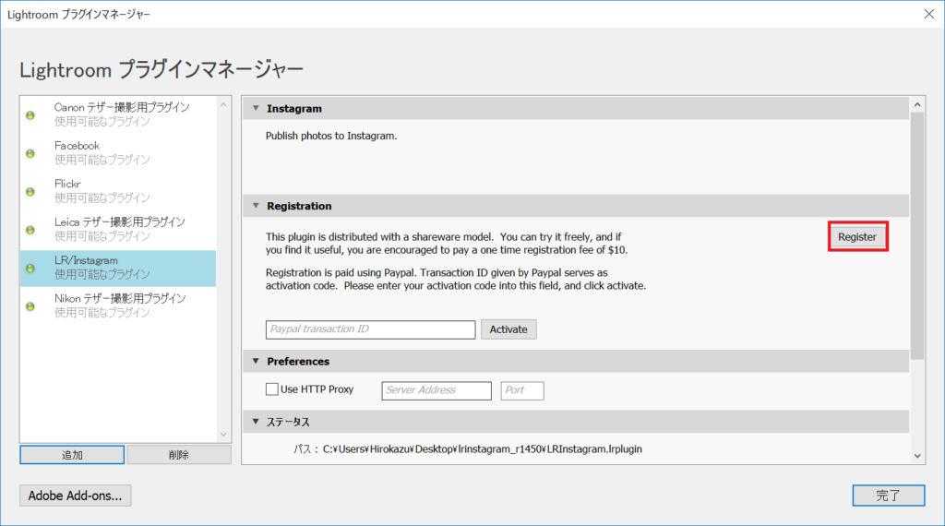Click the details panel scroll-down arrow

coord(917,456)
